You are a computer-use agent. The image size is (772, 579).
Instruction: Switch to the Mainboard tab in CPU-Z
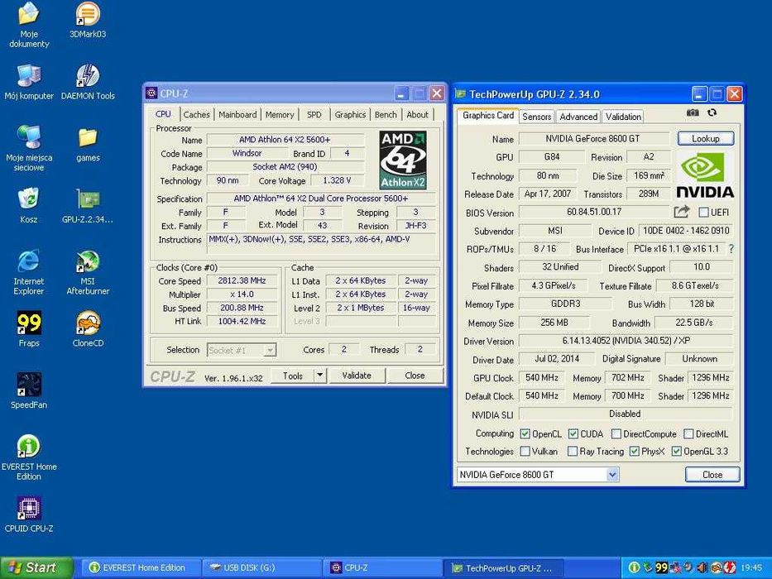tap(237, 115)
